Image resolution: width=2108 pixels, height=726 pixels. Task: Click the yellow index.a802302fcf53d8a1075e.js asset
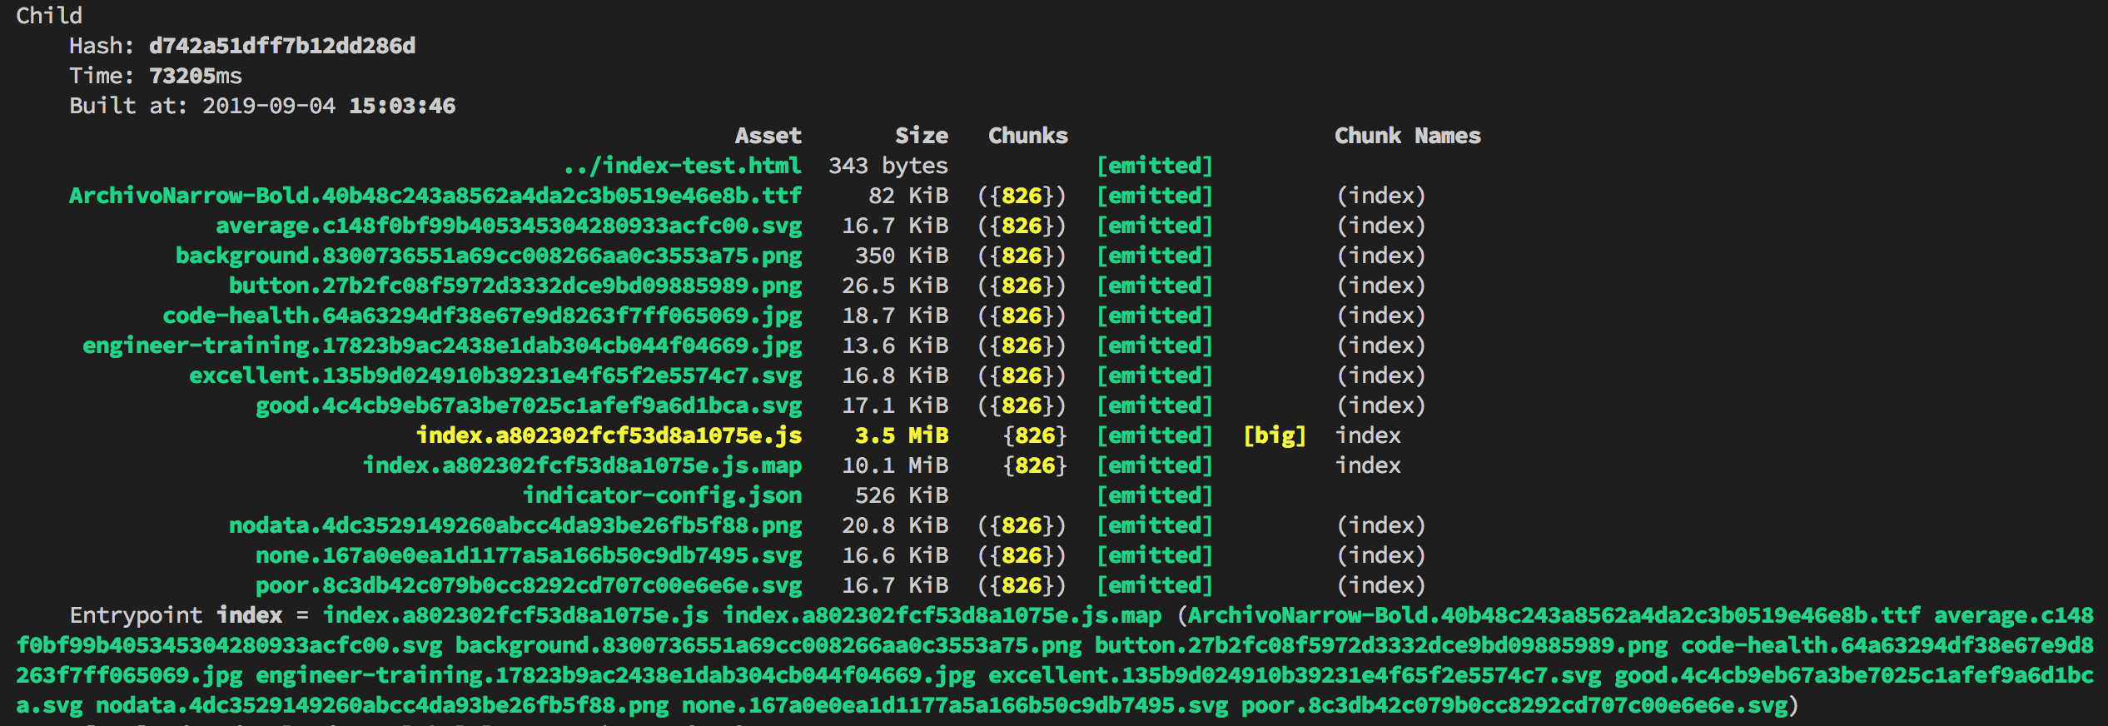(x=609, y=435)
